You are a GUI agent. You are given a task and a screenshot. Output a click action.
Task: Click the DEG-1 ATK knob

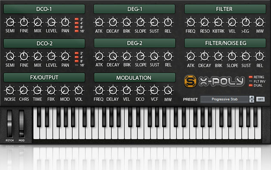point(99,22)
